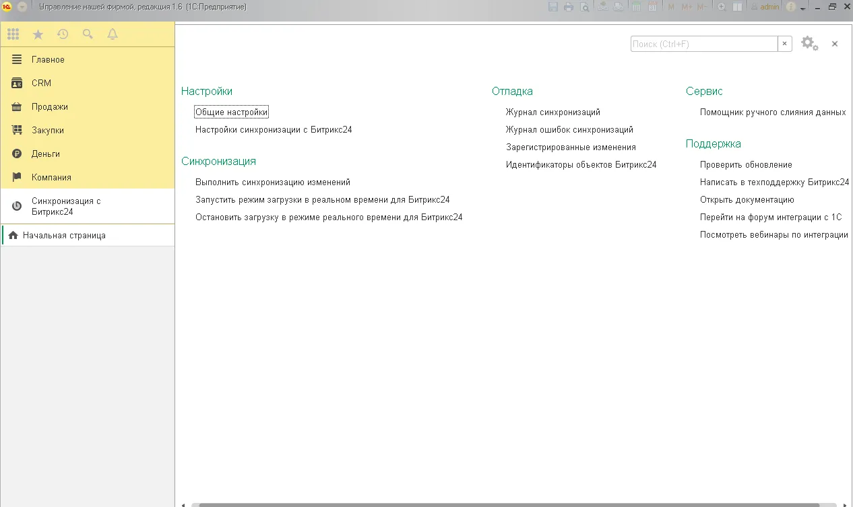This screenshot has height=507, width=853.
Task: Switch to the Начальная страница tab
Action: pyautogui.click(x=64, y=236)
